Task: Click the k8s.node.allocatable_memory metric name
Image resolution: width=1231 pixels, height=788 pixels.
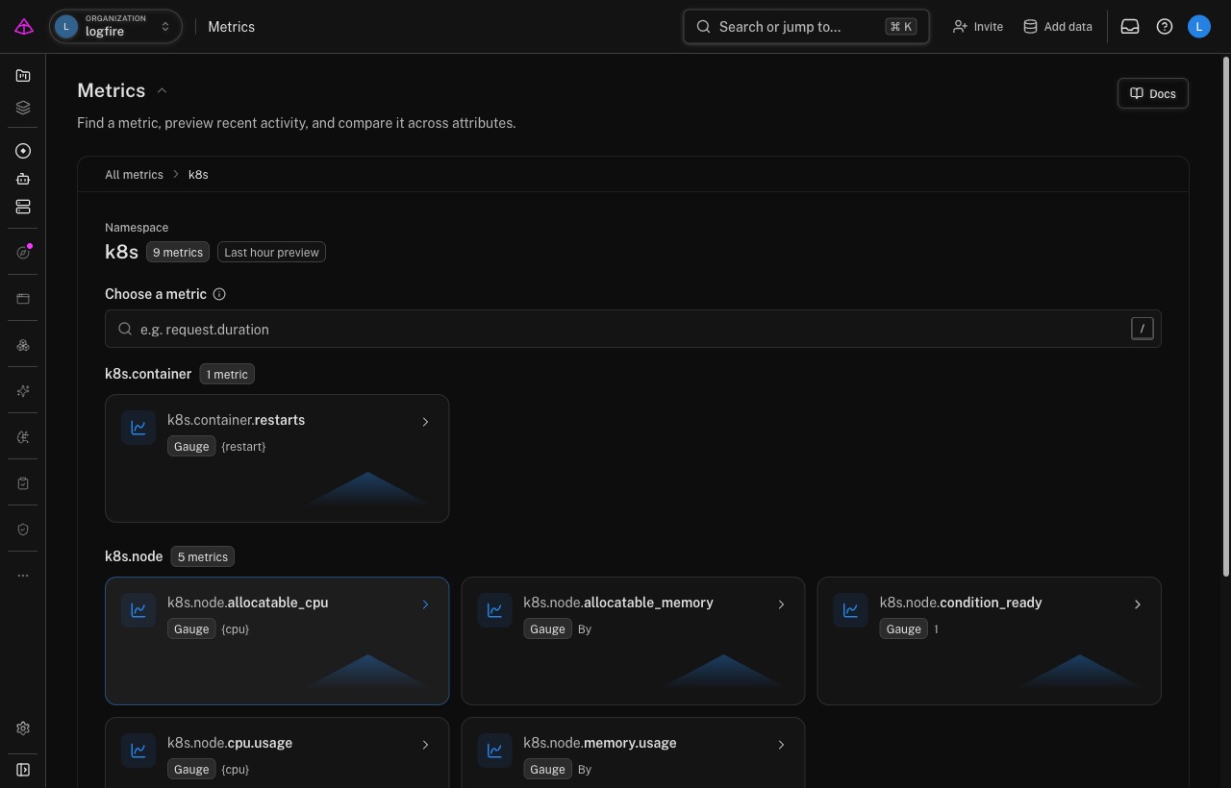Action: 618,603
